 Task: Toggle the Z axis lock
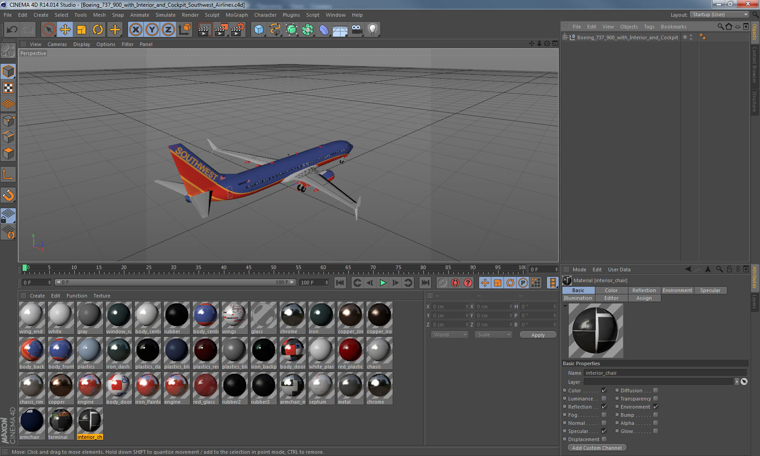168,30
